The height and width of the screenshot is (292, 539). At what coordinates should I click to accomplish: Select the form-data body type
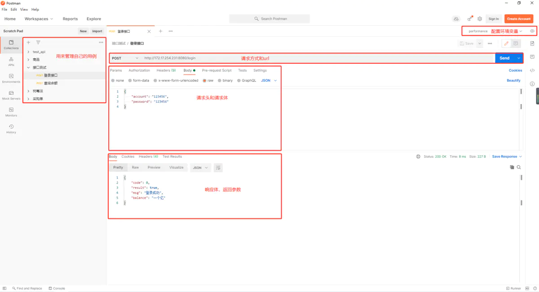[x=138, y=81]
